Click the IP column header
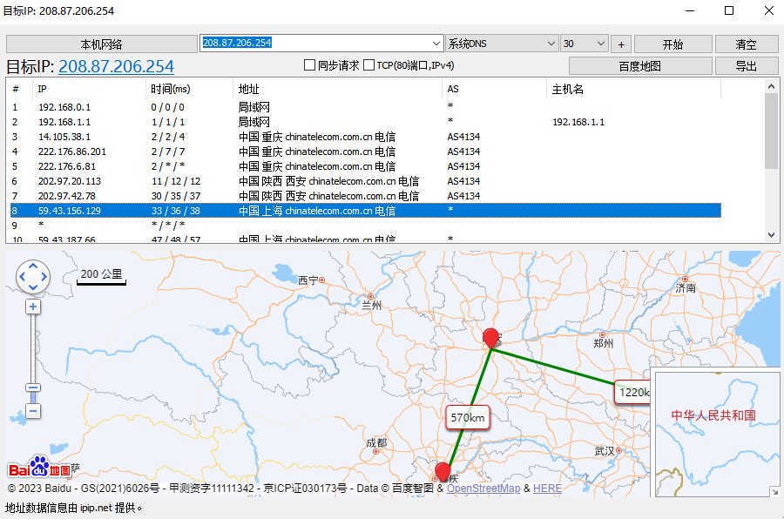The width and height of the screenshot is (784, 519). tap(90, 89)
